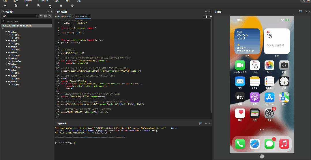This screenshot has height=160, width=311.
Task: Toggle the Poco lock inspection icon
Action: pos(41,16)
